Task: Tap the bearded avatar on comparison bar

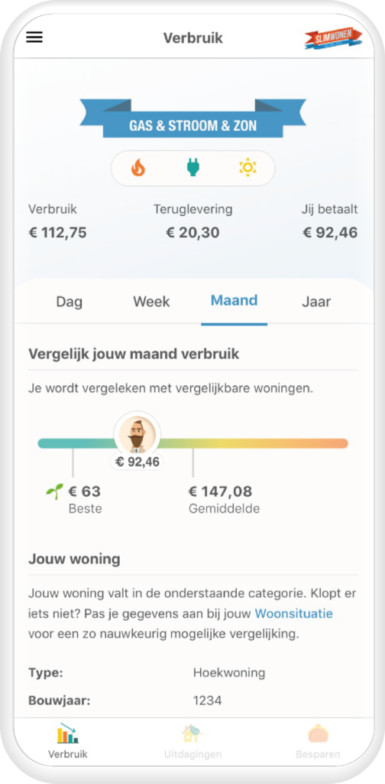Action: tap(137, 435)
